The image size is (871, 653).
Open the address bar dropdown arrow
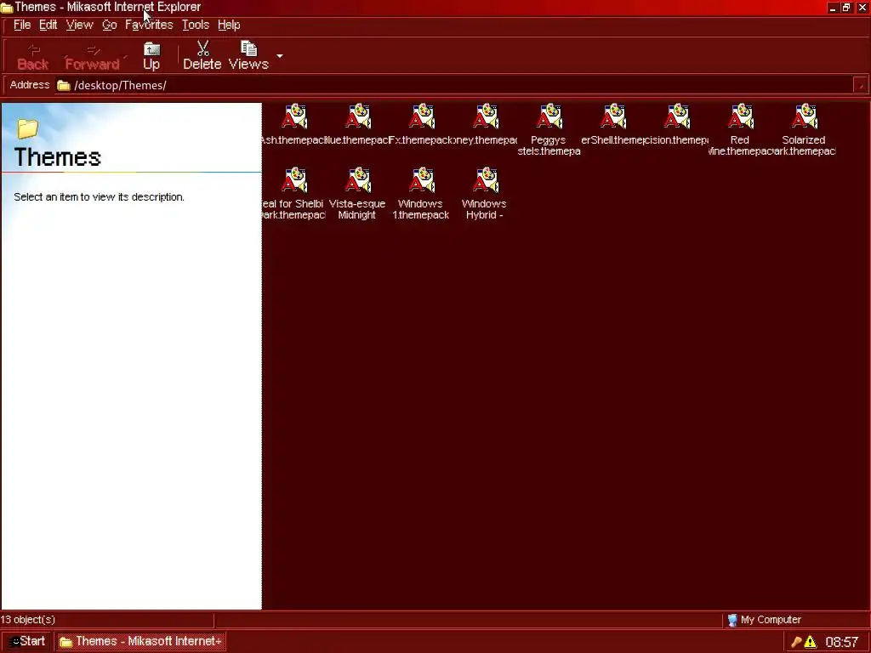coord(861,86)
